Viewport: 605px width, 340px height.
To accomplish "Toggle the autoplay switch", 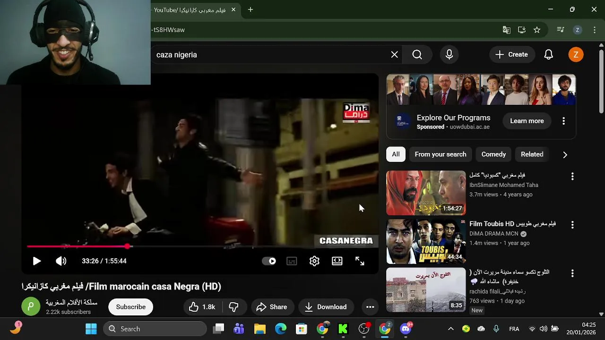I will 269,261.
